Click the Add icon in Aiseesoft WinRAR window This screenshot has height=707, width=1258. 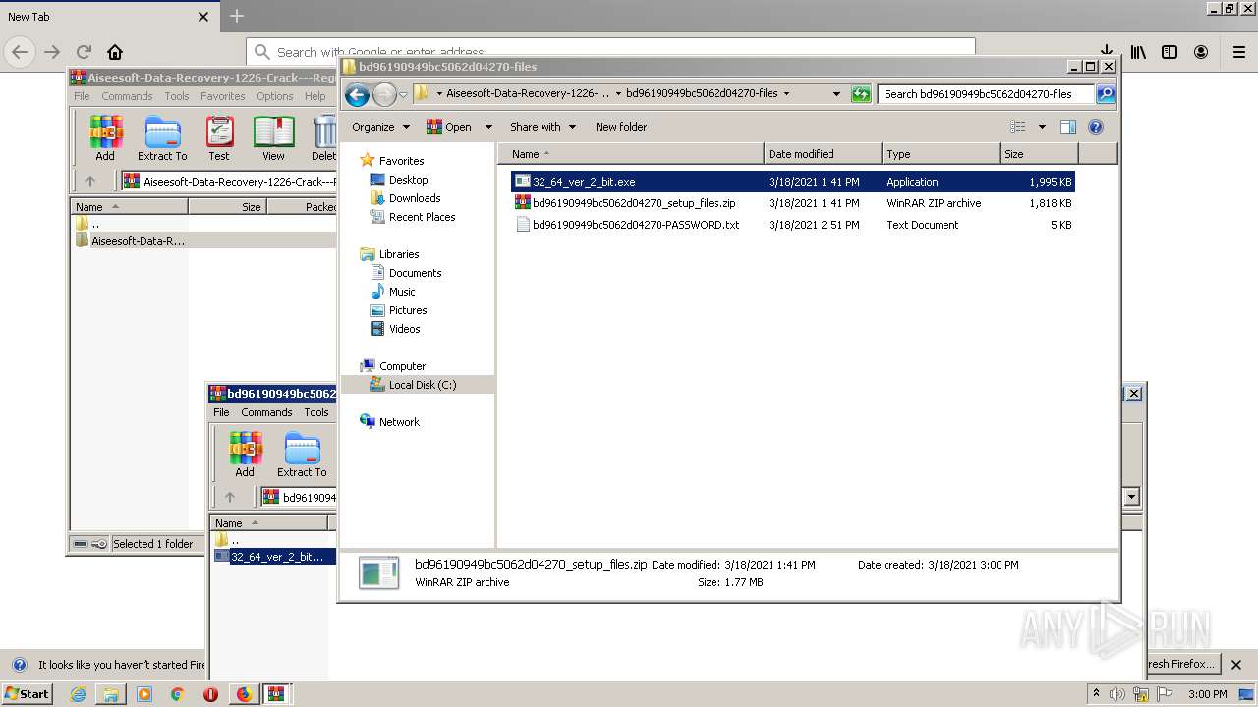point(105,137)
